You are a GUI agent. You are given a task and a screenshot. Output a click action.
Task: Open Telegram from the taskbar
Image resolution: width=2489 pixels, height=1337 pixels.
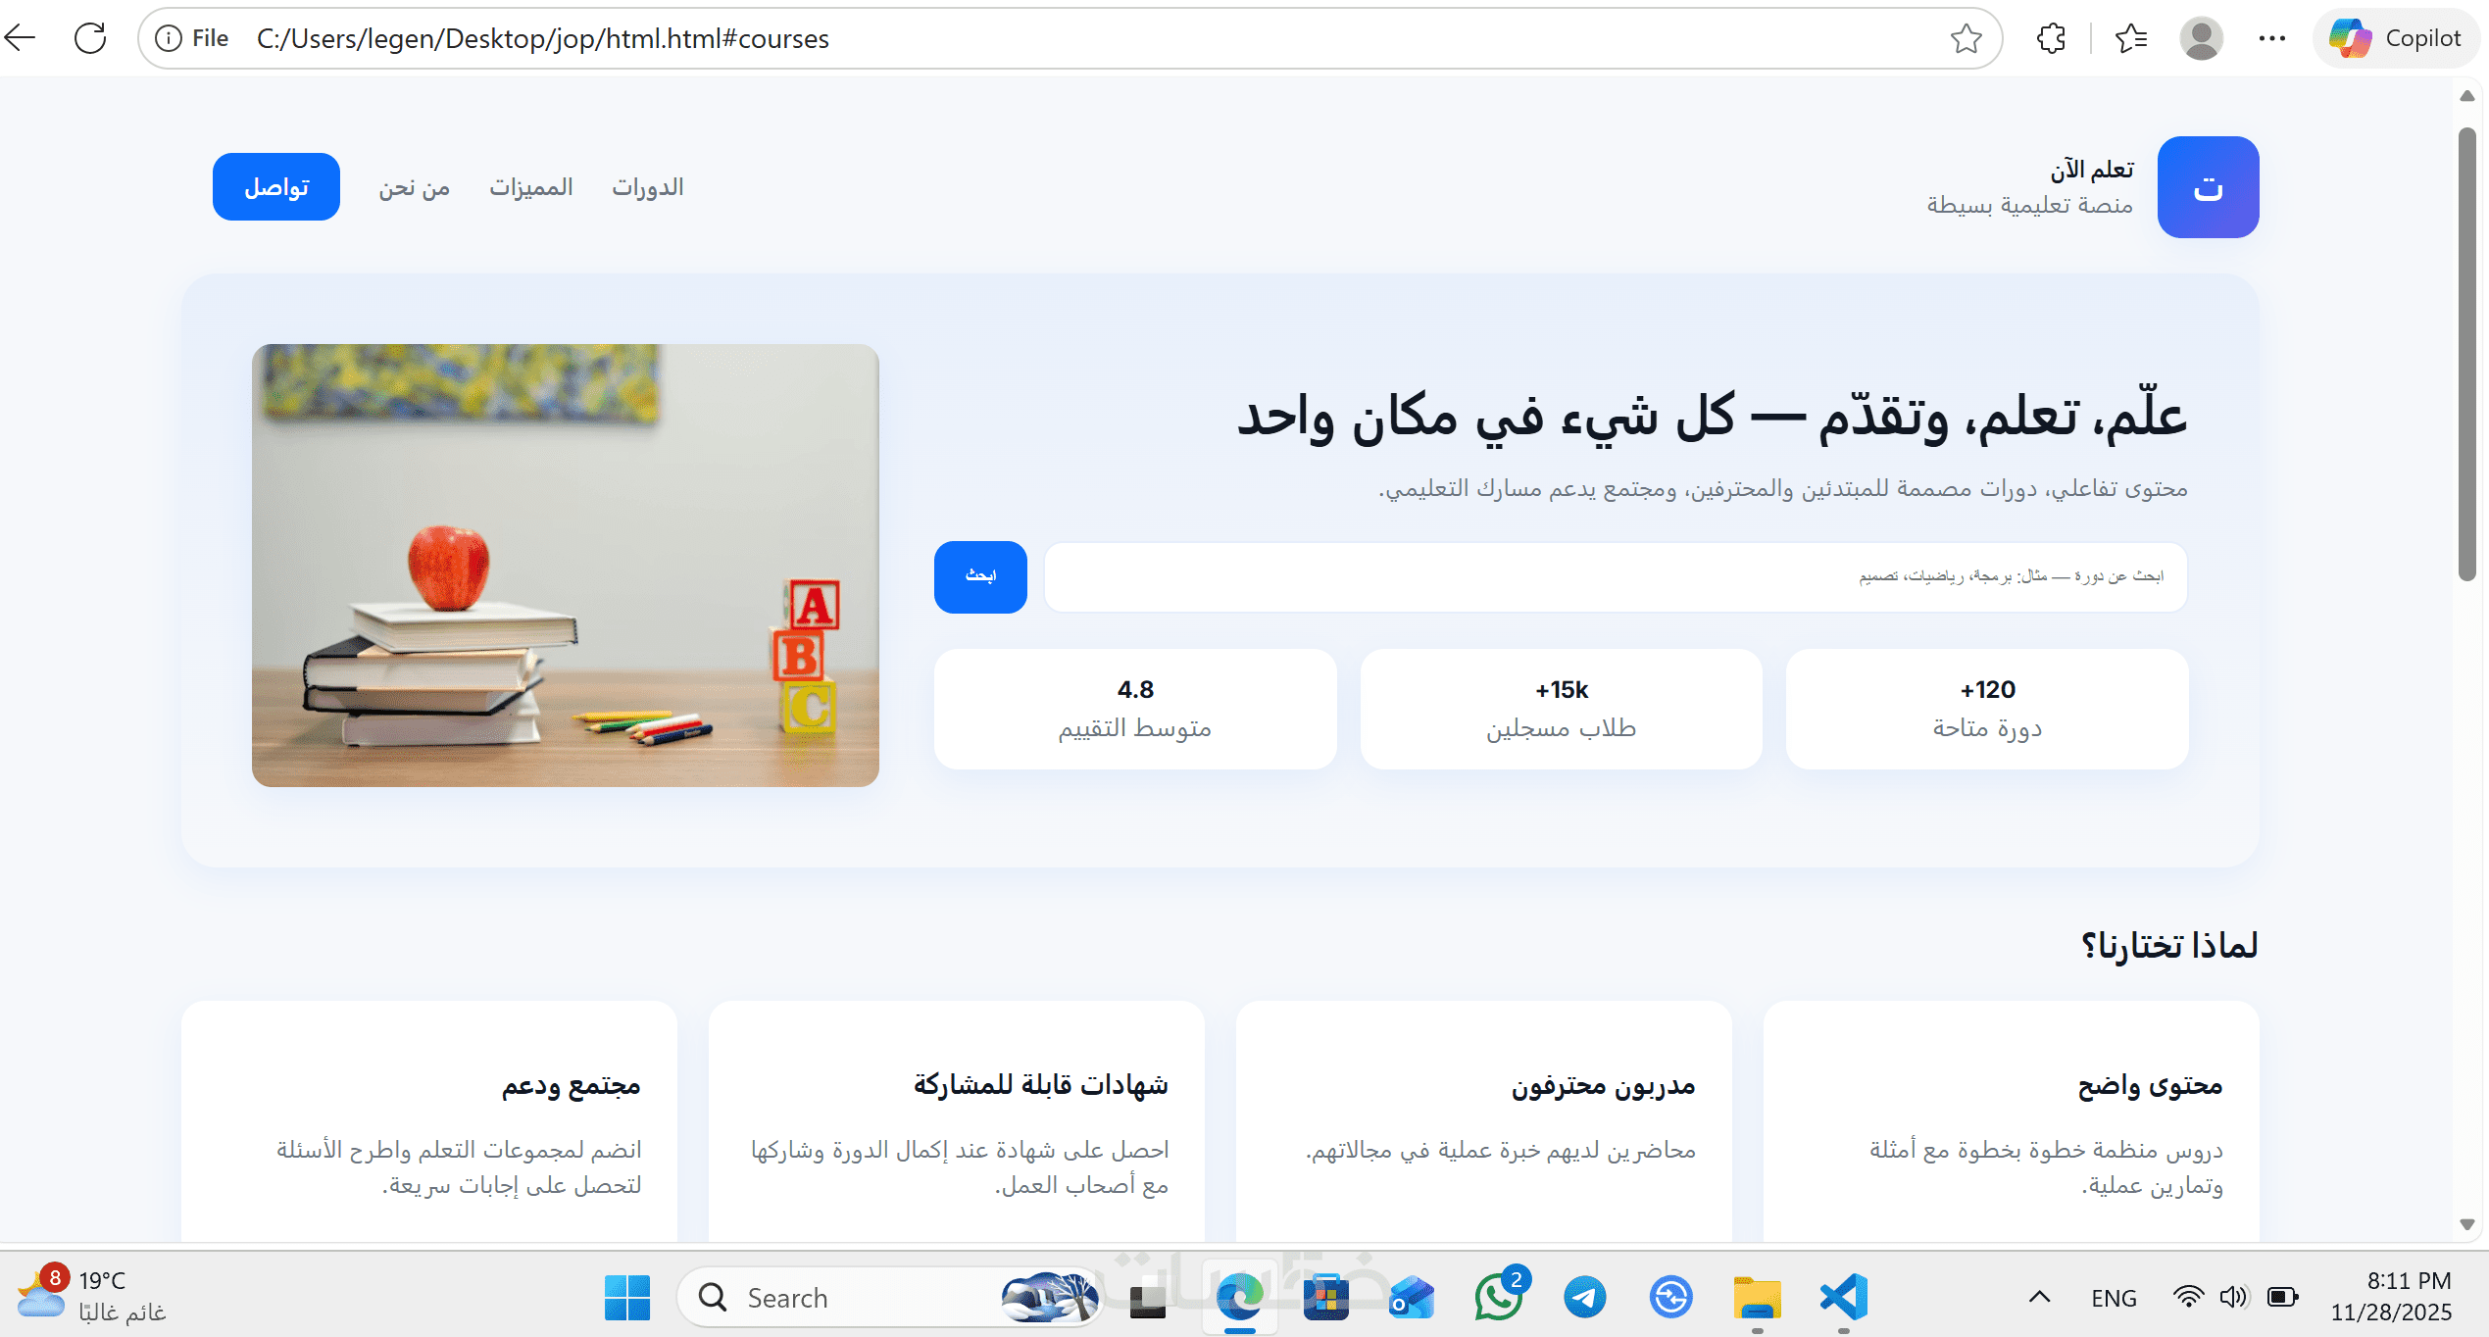point(1584,1298)
